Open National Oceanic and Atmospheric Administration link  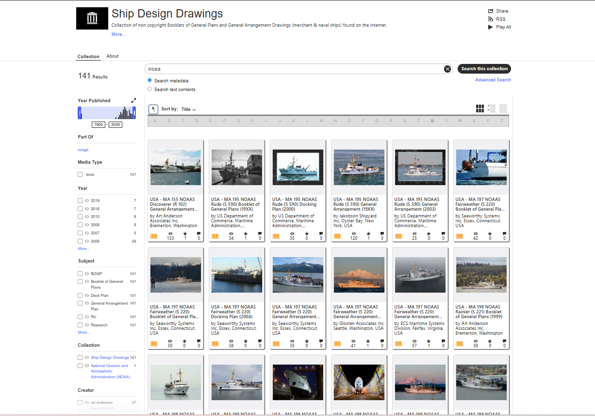pyautogui.click(x=110, y=371)
